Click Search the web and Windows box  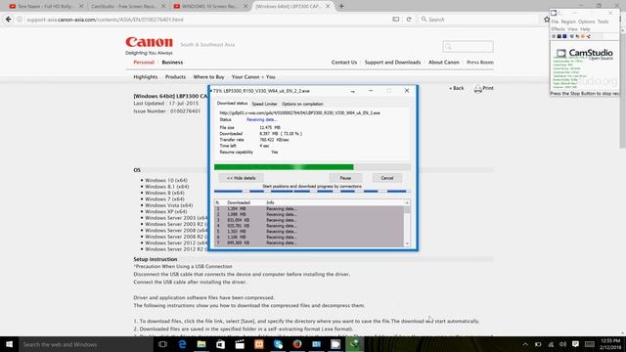click(x=85, y=344)
